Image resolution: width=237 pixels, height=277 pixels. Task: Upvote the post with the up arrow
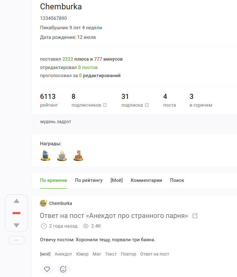(16, 201)
